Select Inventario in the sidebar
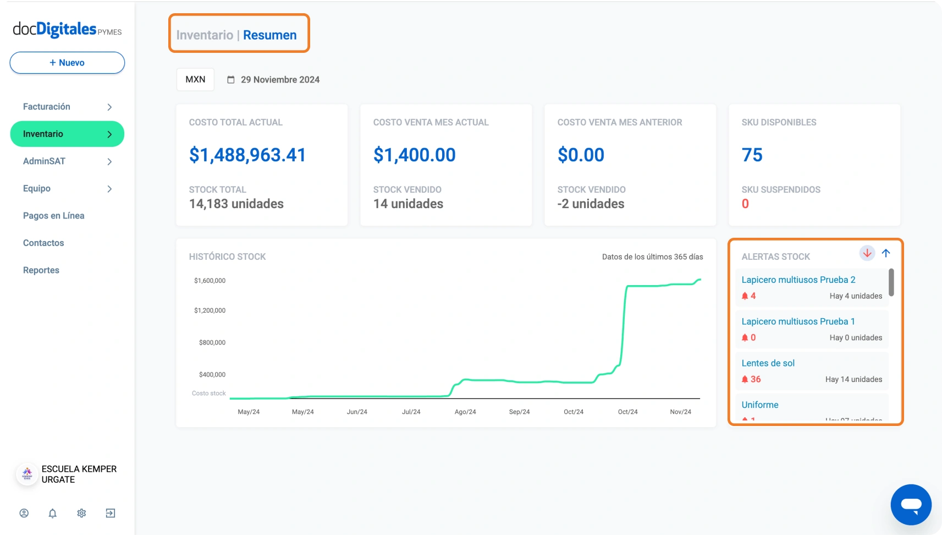 67,134
